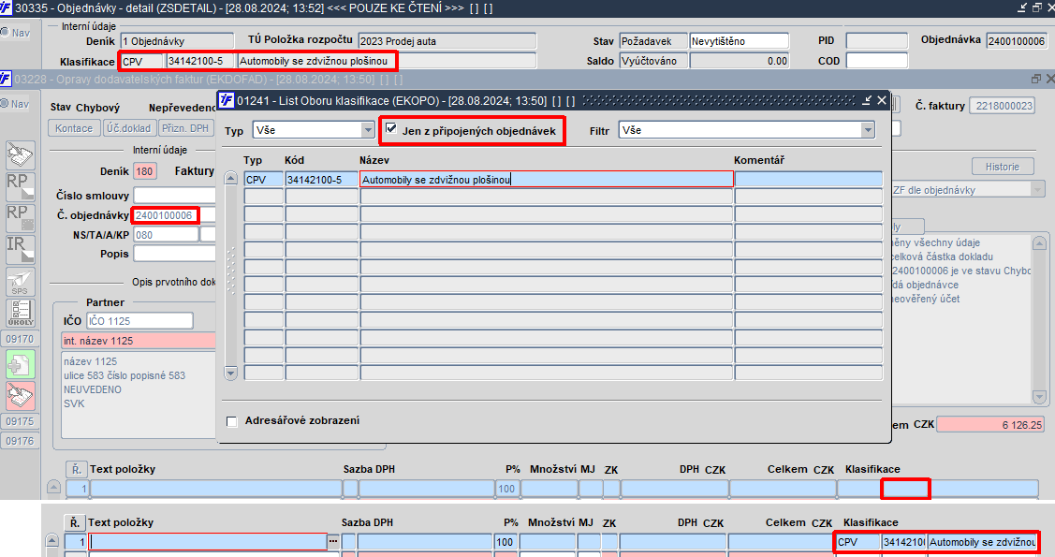Click the Deník field showing 180
Image resolution: width=1055 pixels, height=557 pixels.
click(x=145, y=171)
